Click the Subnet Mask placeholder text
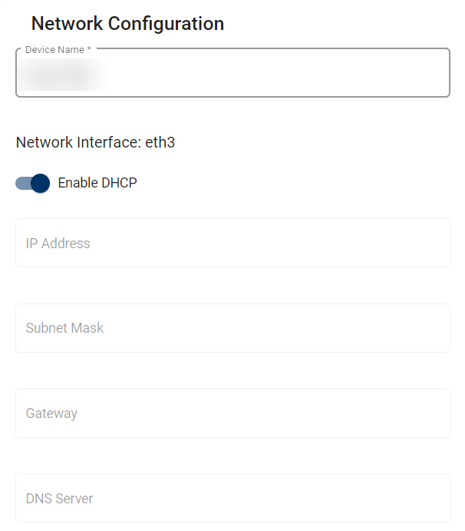Image resolution: width=465 pixels, height=531 pixels. click(64, 328)
